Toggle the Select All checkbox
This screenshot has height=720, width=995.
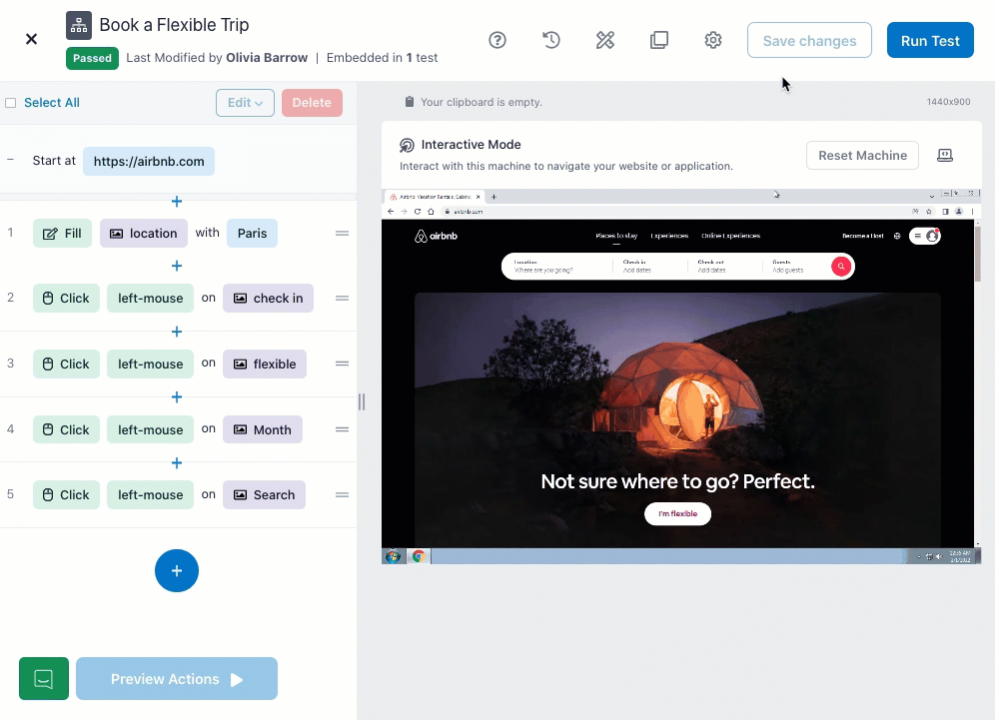tap(11, 103)
